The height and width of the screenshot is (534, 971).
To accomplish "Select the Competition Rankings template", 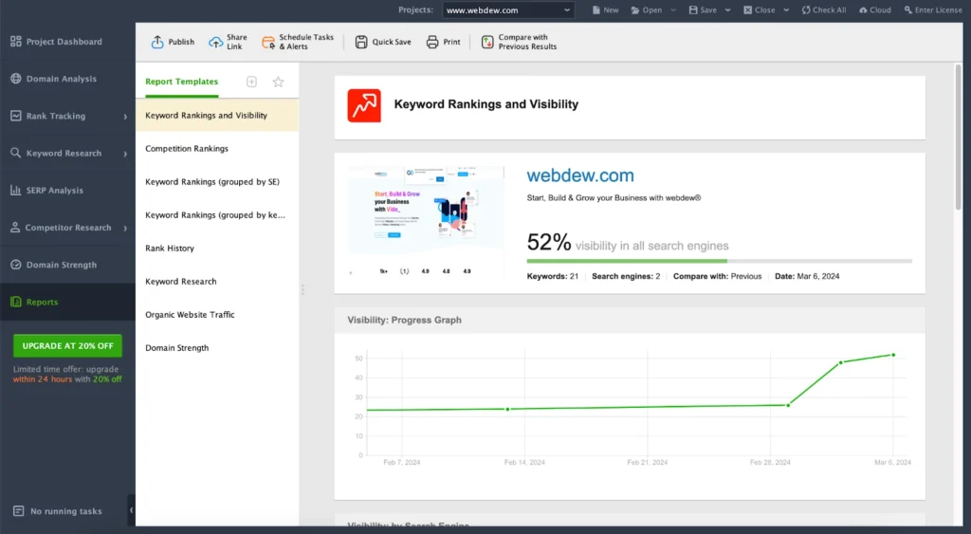I will coord(187,149).
